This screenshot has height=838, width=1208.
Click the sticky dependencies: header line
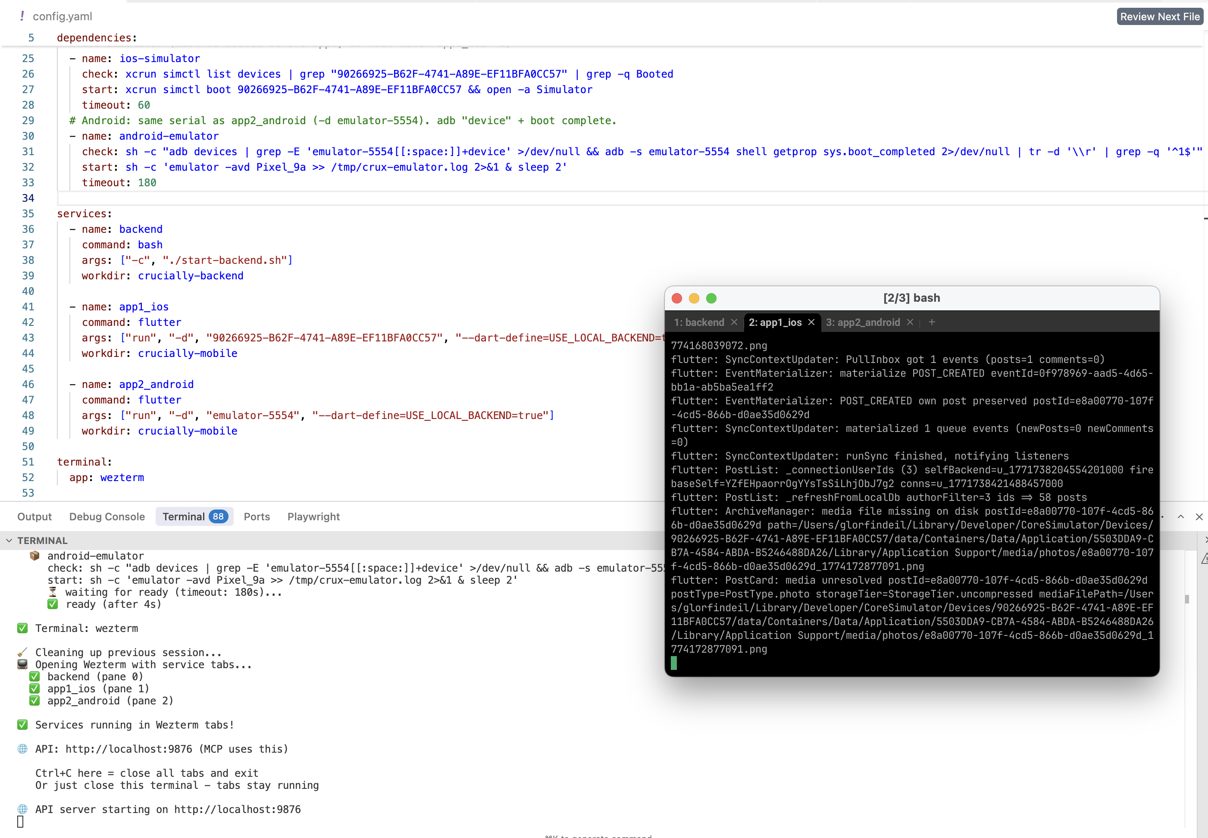point(97,38)
